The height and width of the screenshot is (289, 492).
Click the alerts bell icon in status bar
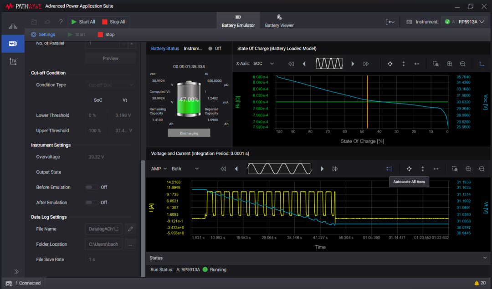(x=477, y=283)
